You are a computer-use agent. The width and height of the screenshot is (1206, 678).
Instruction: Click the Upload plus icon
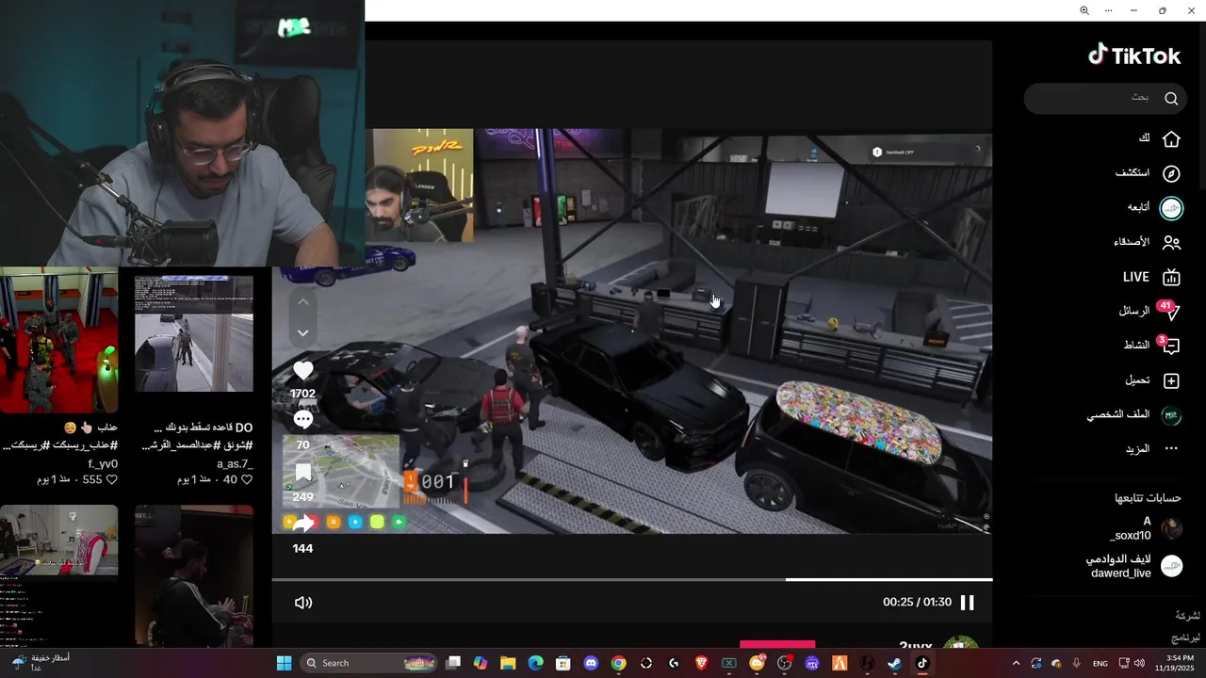[x=1171, y=380]
